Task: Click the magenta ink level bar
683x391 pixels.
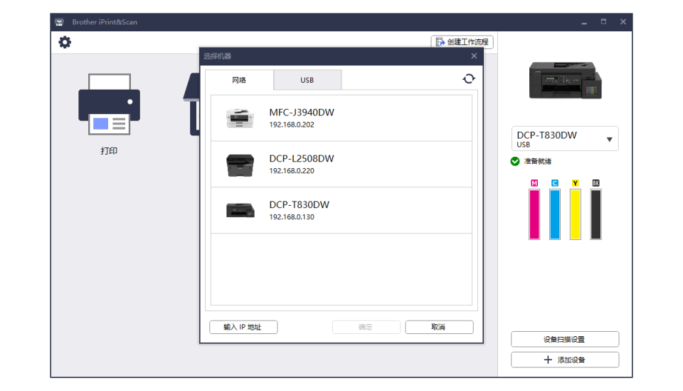Action: 534,214
